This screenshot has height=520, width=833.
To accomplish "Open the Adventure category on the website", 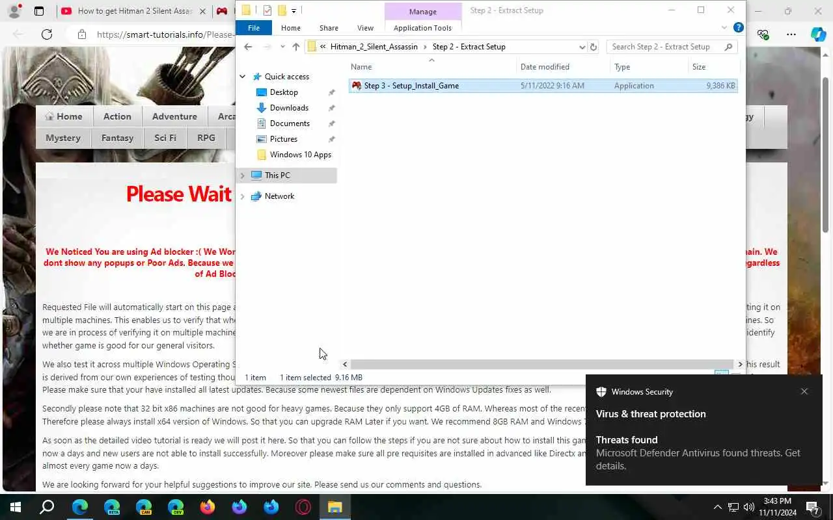I will click(174, 116).
